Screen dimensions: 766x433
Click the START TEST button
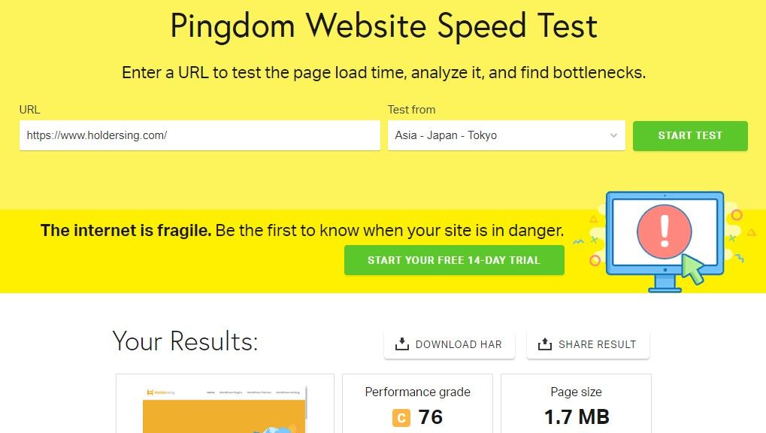[x=690, y=135]
